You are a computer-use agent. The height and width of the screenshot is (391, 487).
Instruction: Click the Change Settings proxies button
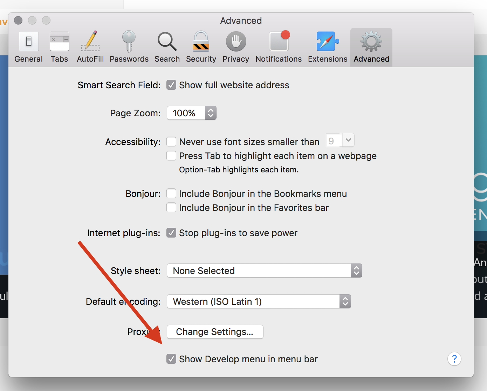tap(215, 332)
